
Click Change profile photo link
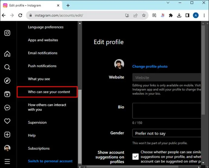(x=150, y=67)
